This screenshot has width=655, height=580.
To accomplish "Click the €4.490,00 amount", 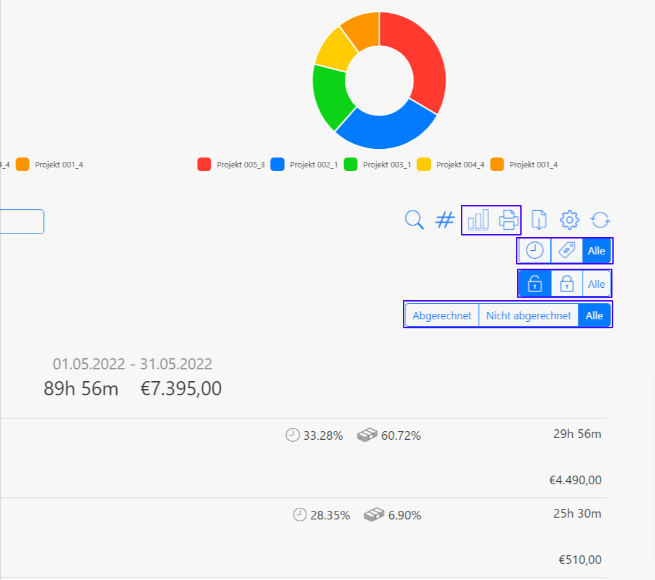I will point(575,480).
